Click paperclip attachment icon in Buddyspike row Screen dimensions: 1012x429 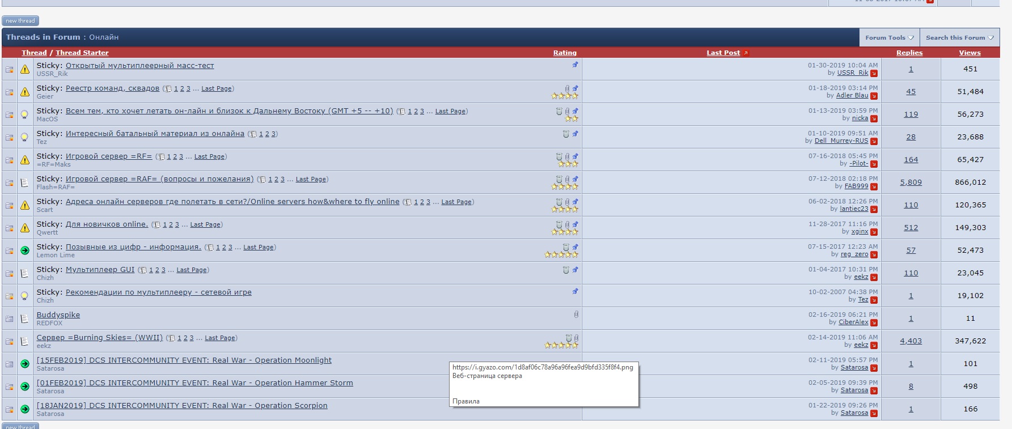tap(576, 314)
